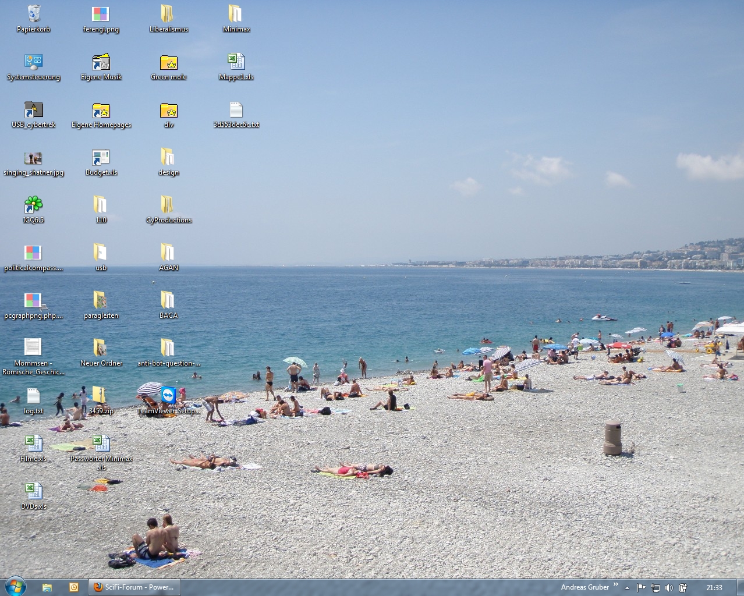Show hidden system tray icons
Screen dimensions: 744x596
[627, 588]
